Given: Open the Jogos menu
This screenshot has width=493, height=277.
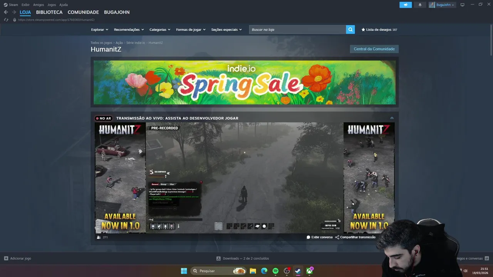Looking at the screenshot, I should [x=52, y=5].
